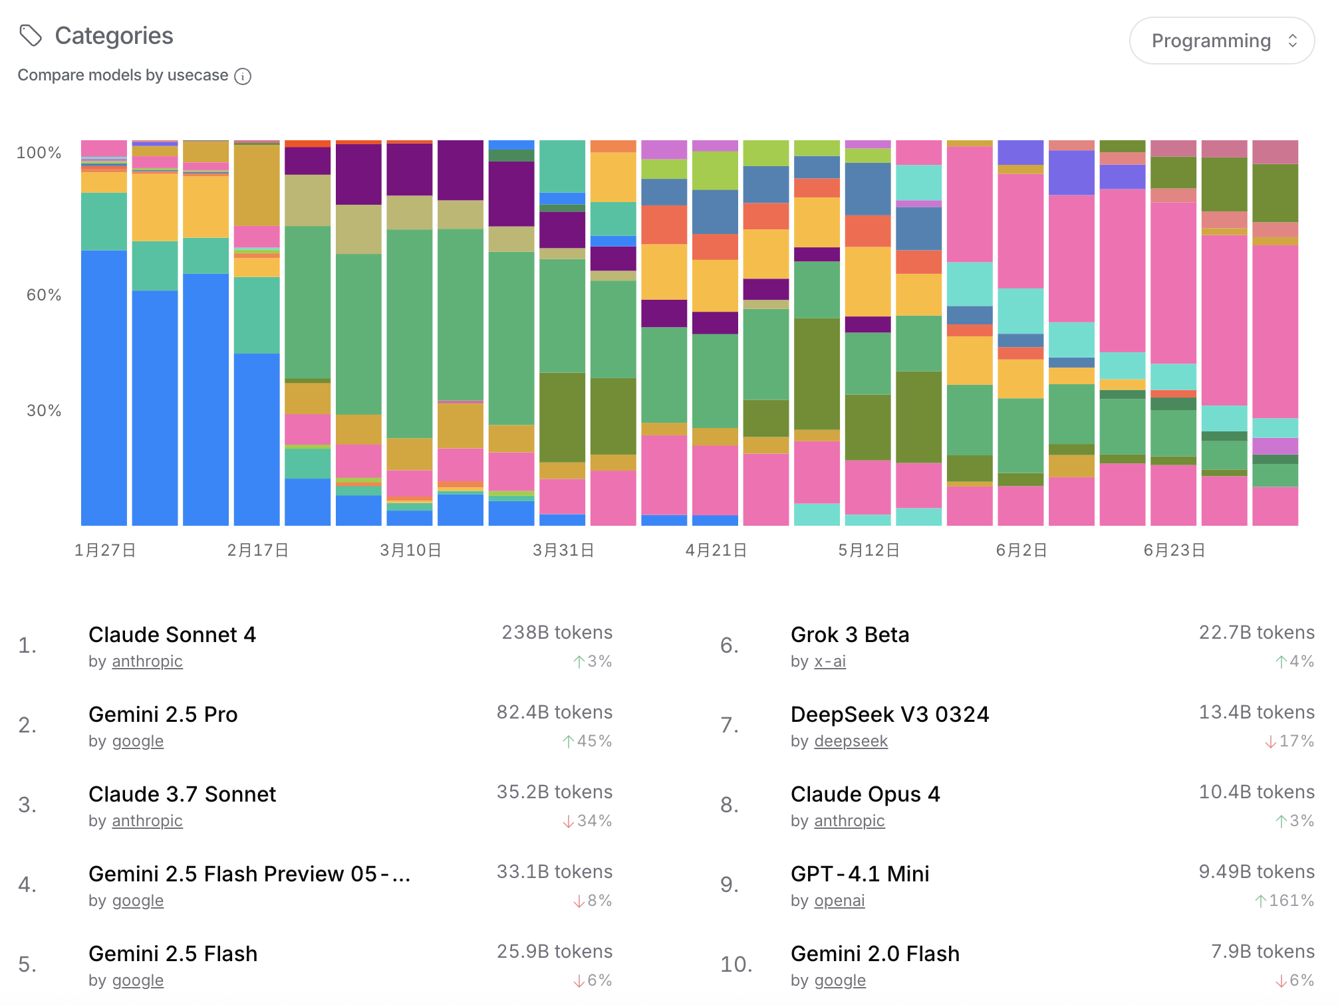
Task: Open the Gemini 2.5 Pro model
Action: click(163, 715)
